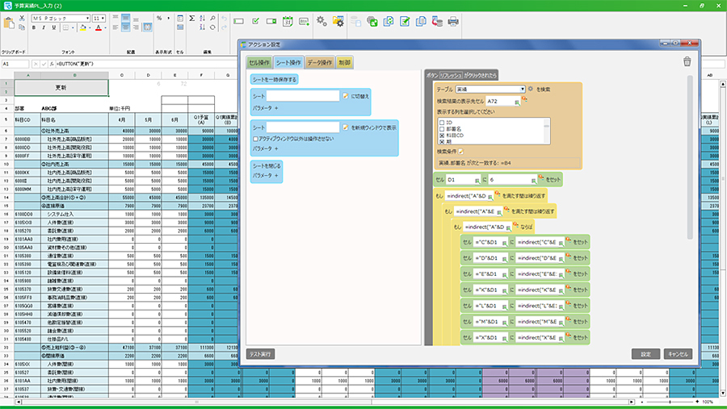Switch to the セル操作 tab
Image resolution: width=727 pixels, height=409 pixels.
click(x=258, y=62)
